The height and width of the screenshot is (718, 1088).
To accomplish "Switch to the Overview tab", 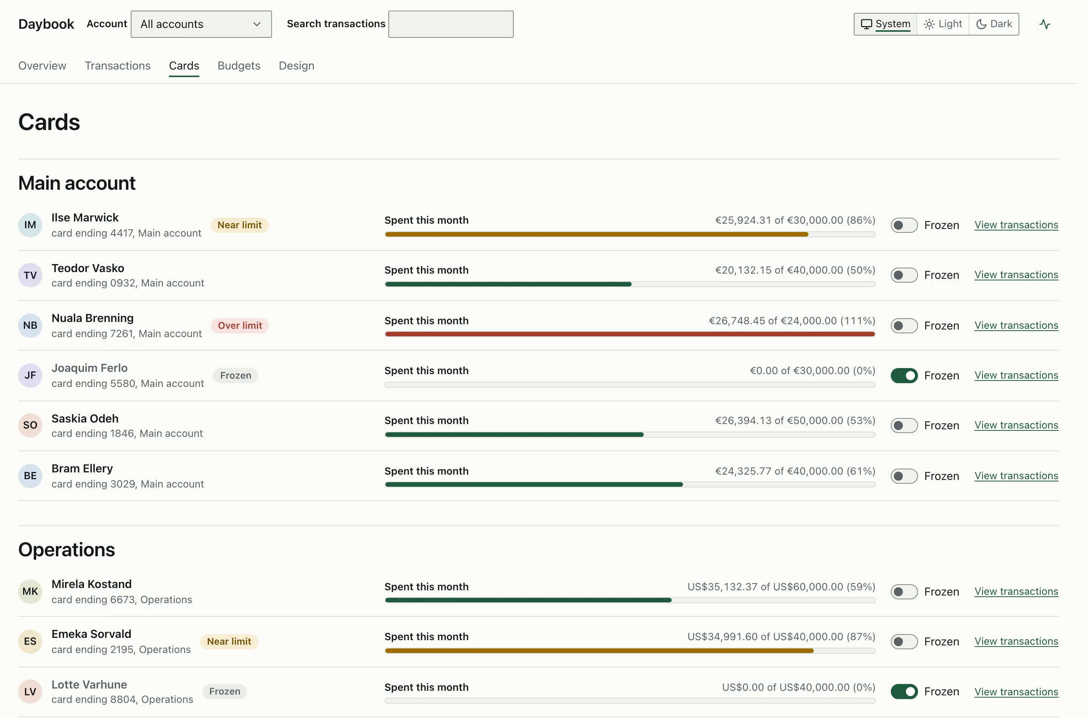I will (x=42, y=65).
